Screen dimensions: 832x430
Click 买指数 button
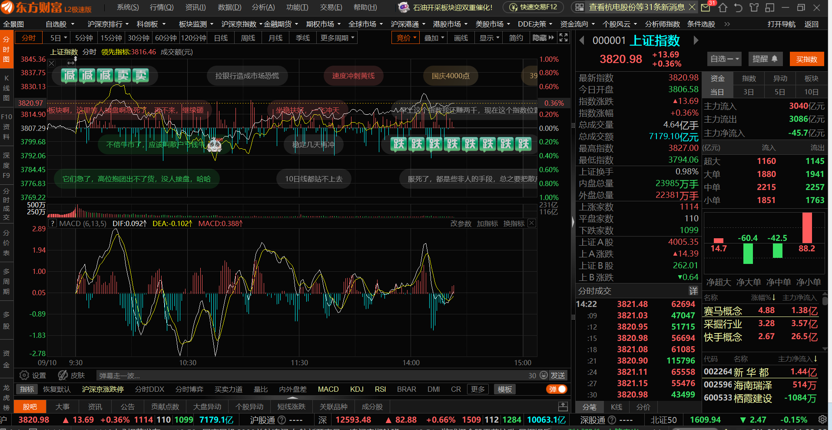pyautogui.click(x=807, y=59)
